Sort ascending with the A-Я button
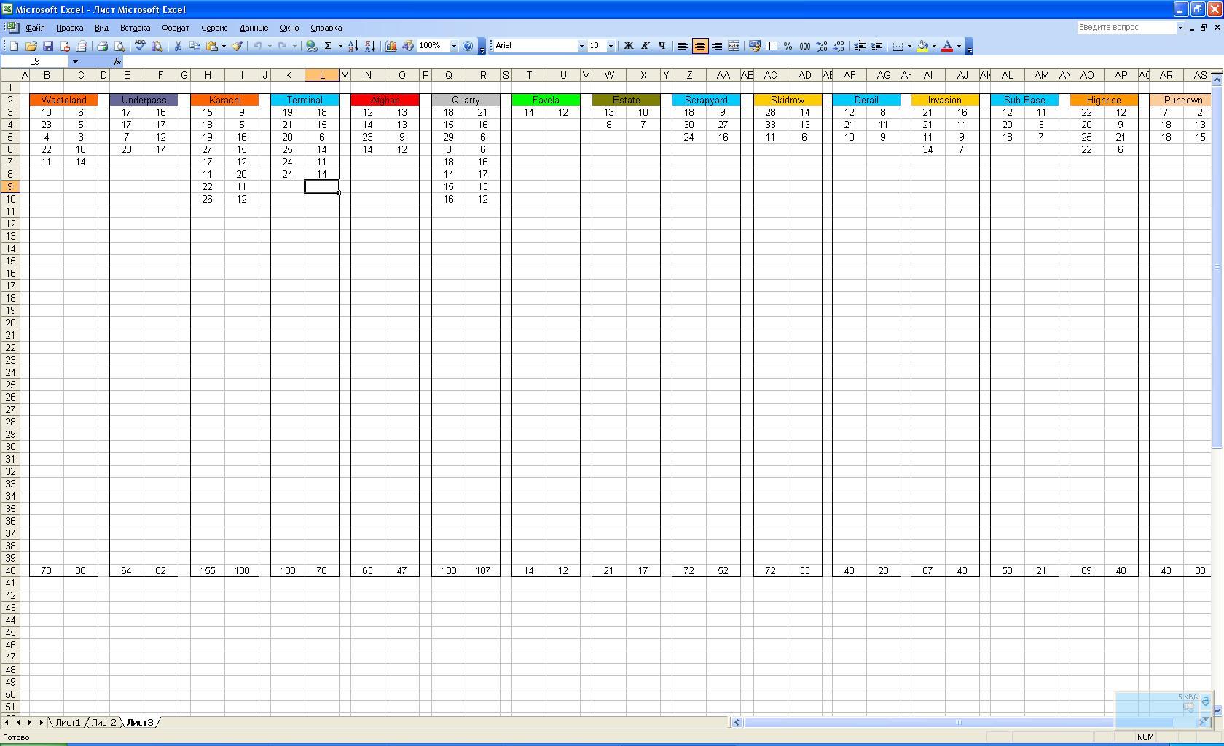 (x=353, y=46)
